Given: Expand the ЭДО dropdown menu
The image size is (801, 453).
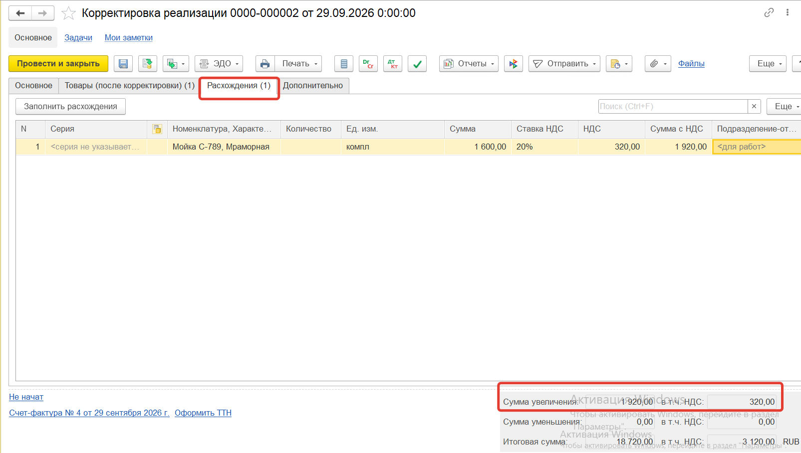Looking at the screenshot, I should tap(219, 64).
